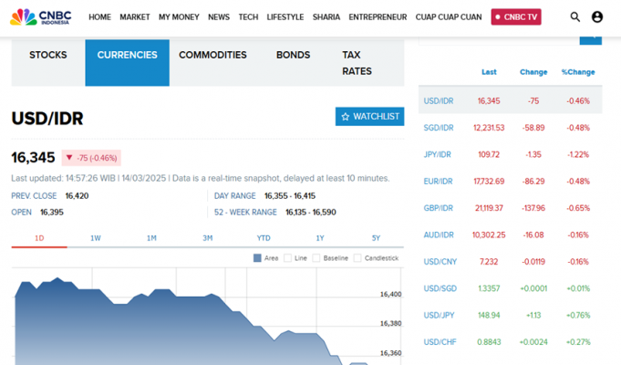Select the Baseline chart type checkbox

[x=317, y=258]
